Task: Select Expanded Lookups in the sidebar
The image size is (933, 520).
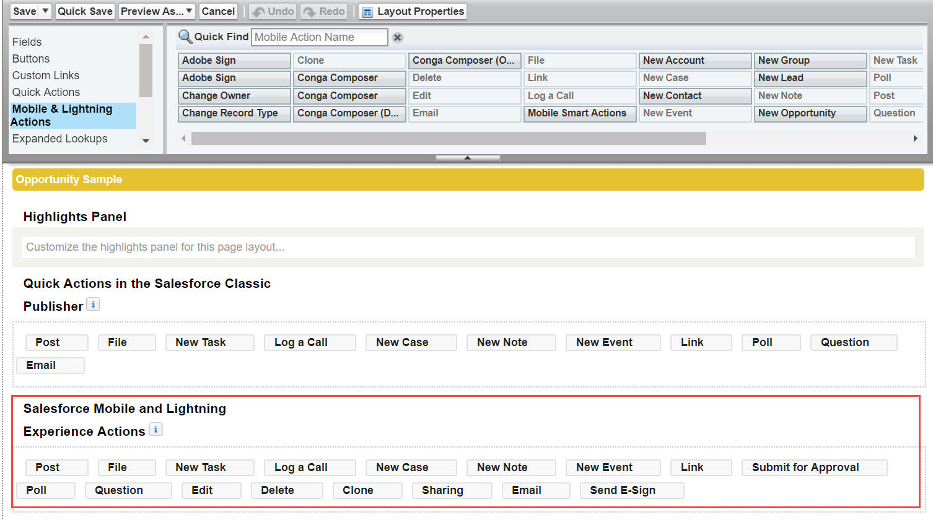Action: pos(59,139)
